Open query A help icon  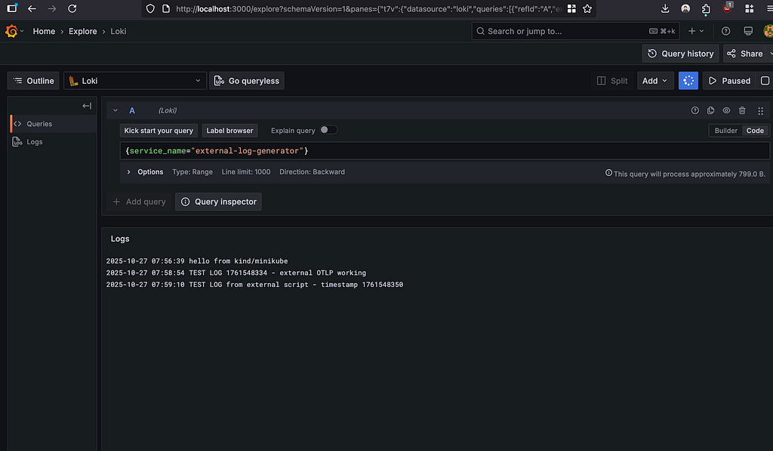(695, 110)
